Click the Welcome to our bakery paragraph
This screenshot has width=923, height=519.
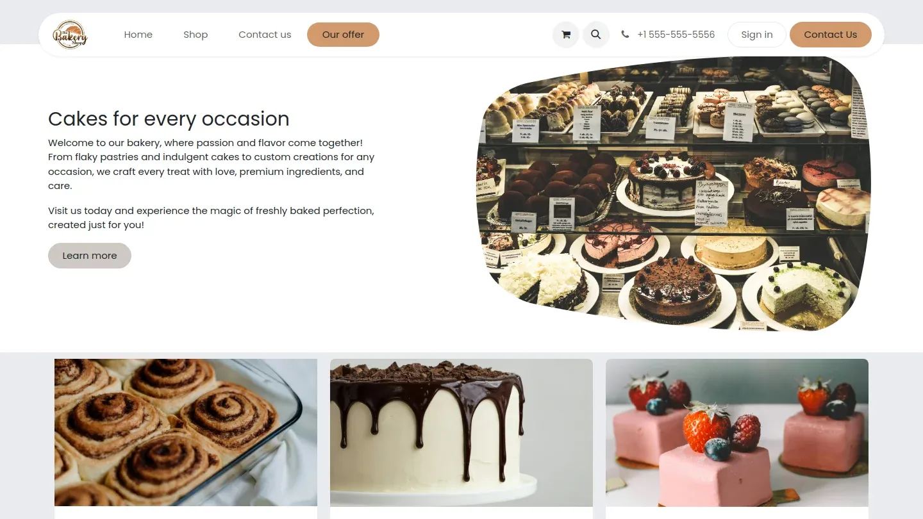coord(212,164)
